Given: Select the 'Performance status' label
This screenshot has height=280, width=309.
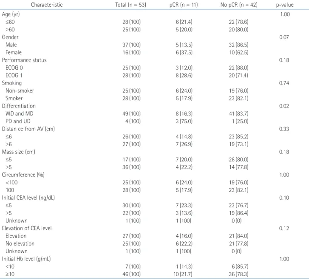Looking at the screenshot, I should [24, 60].
